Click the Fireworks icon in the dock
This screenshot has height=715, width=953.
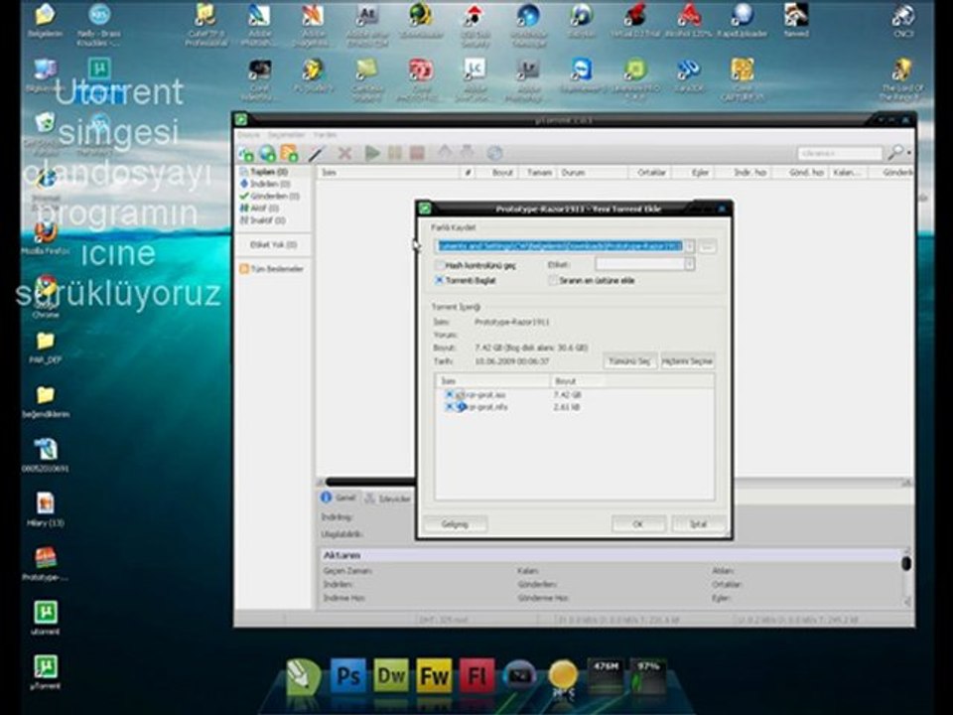pyautogui.click(x=434, y=675)
